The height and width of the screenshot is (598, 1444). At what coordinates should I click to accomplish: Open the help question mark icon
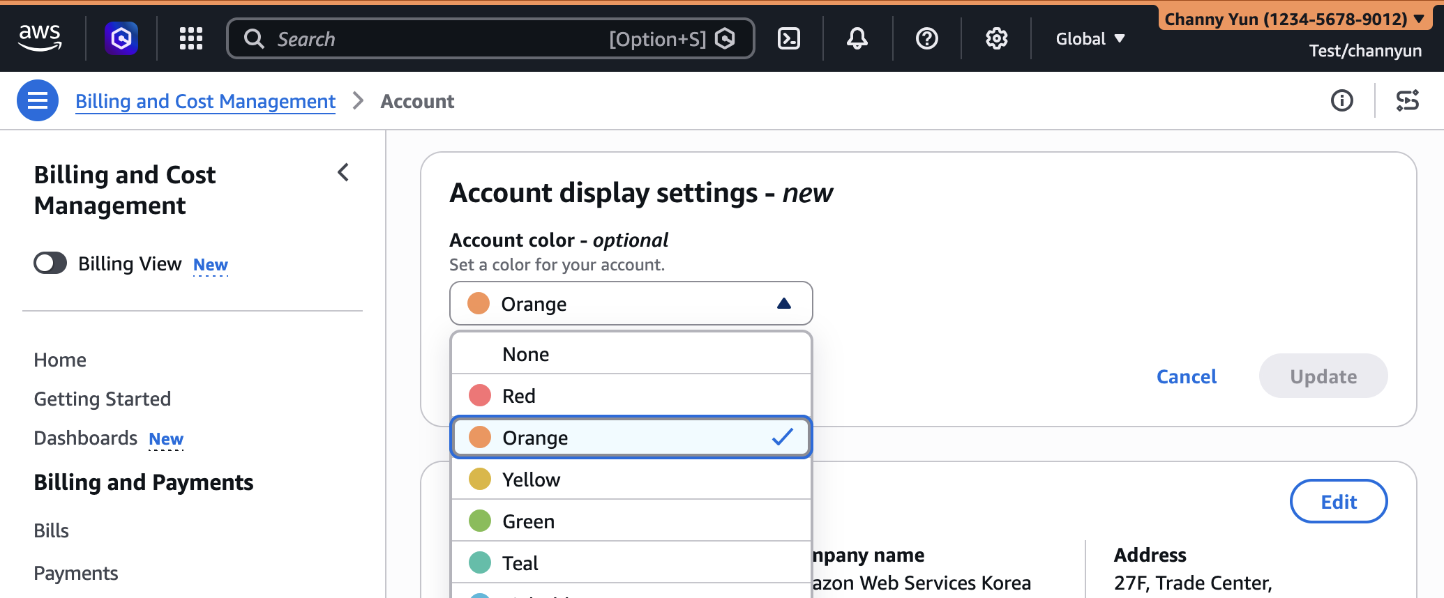926,38
